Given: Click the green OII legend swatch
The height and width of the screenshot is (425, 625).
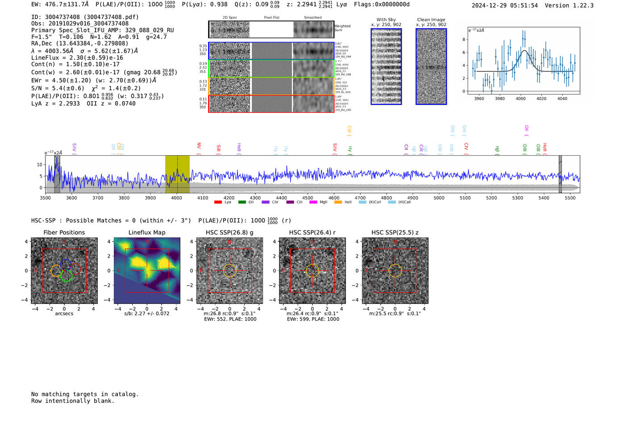Looking at the screenshot, I should pos(242,202).
